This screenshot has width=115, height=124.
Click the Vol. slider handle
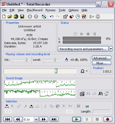tap(26, 60)
